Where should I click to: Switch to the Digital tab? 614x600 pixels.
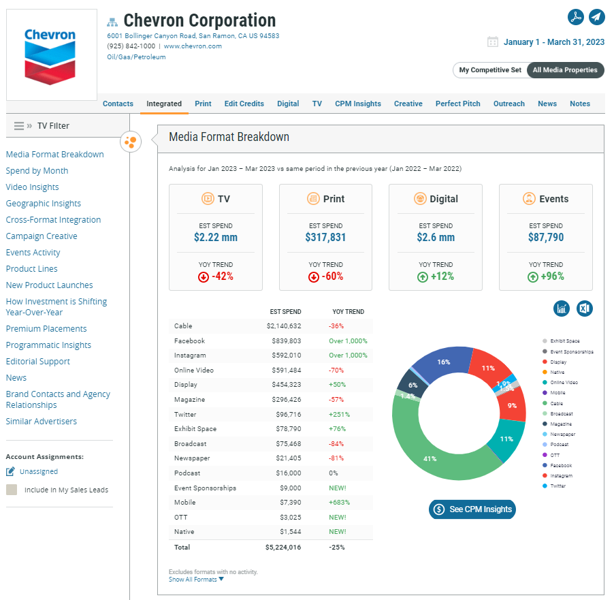coord(288,104)
